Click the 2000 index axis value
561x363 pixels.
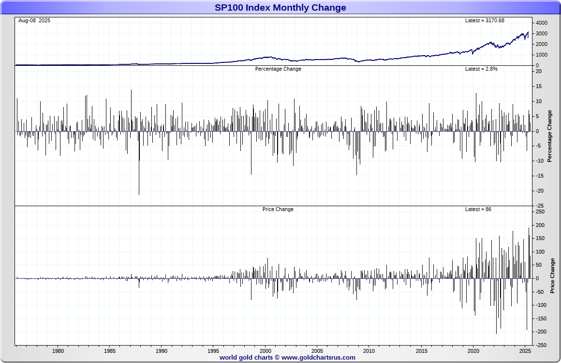542,45
